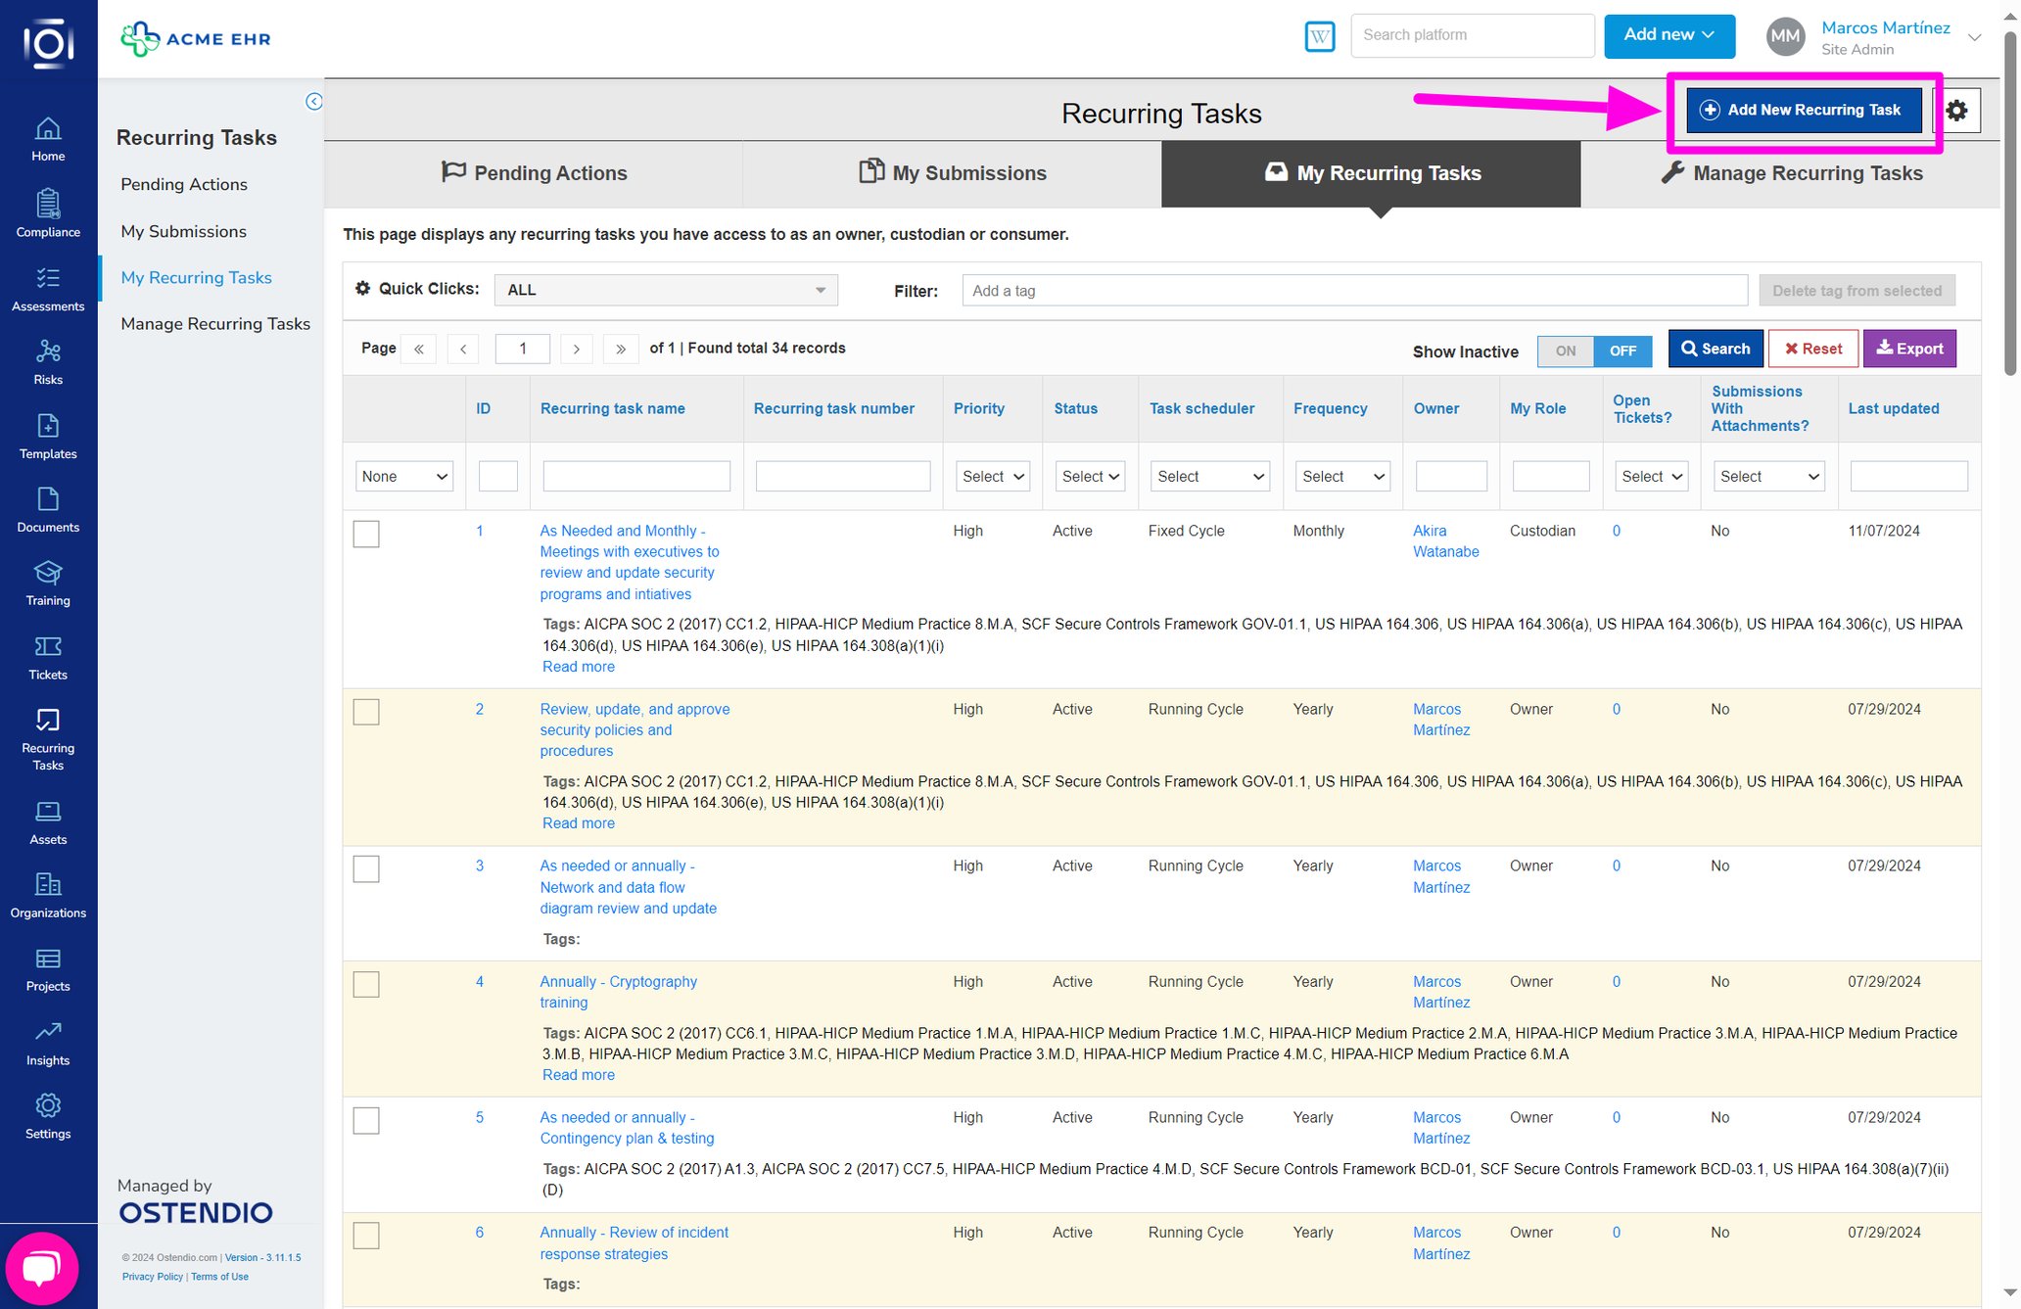Open the Manage Recurring Tasks tab

(1794, 173)
